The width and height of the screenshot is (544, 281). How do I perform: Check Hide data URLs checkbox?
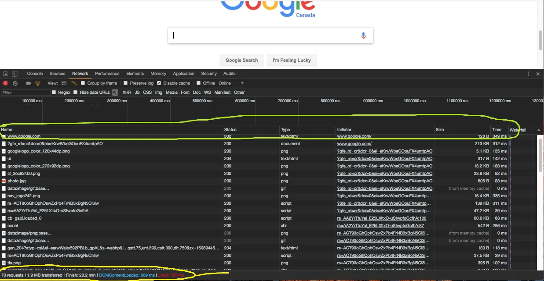point(76,92)
